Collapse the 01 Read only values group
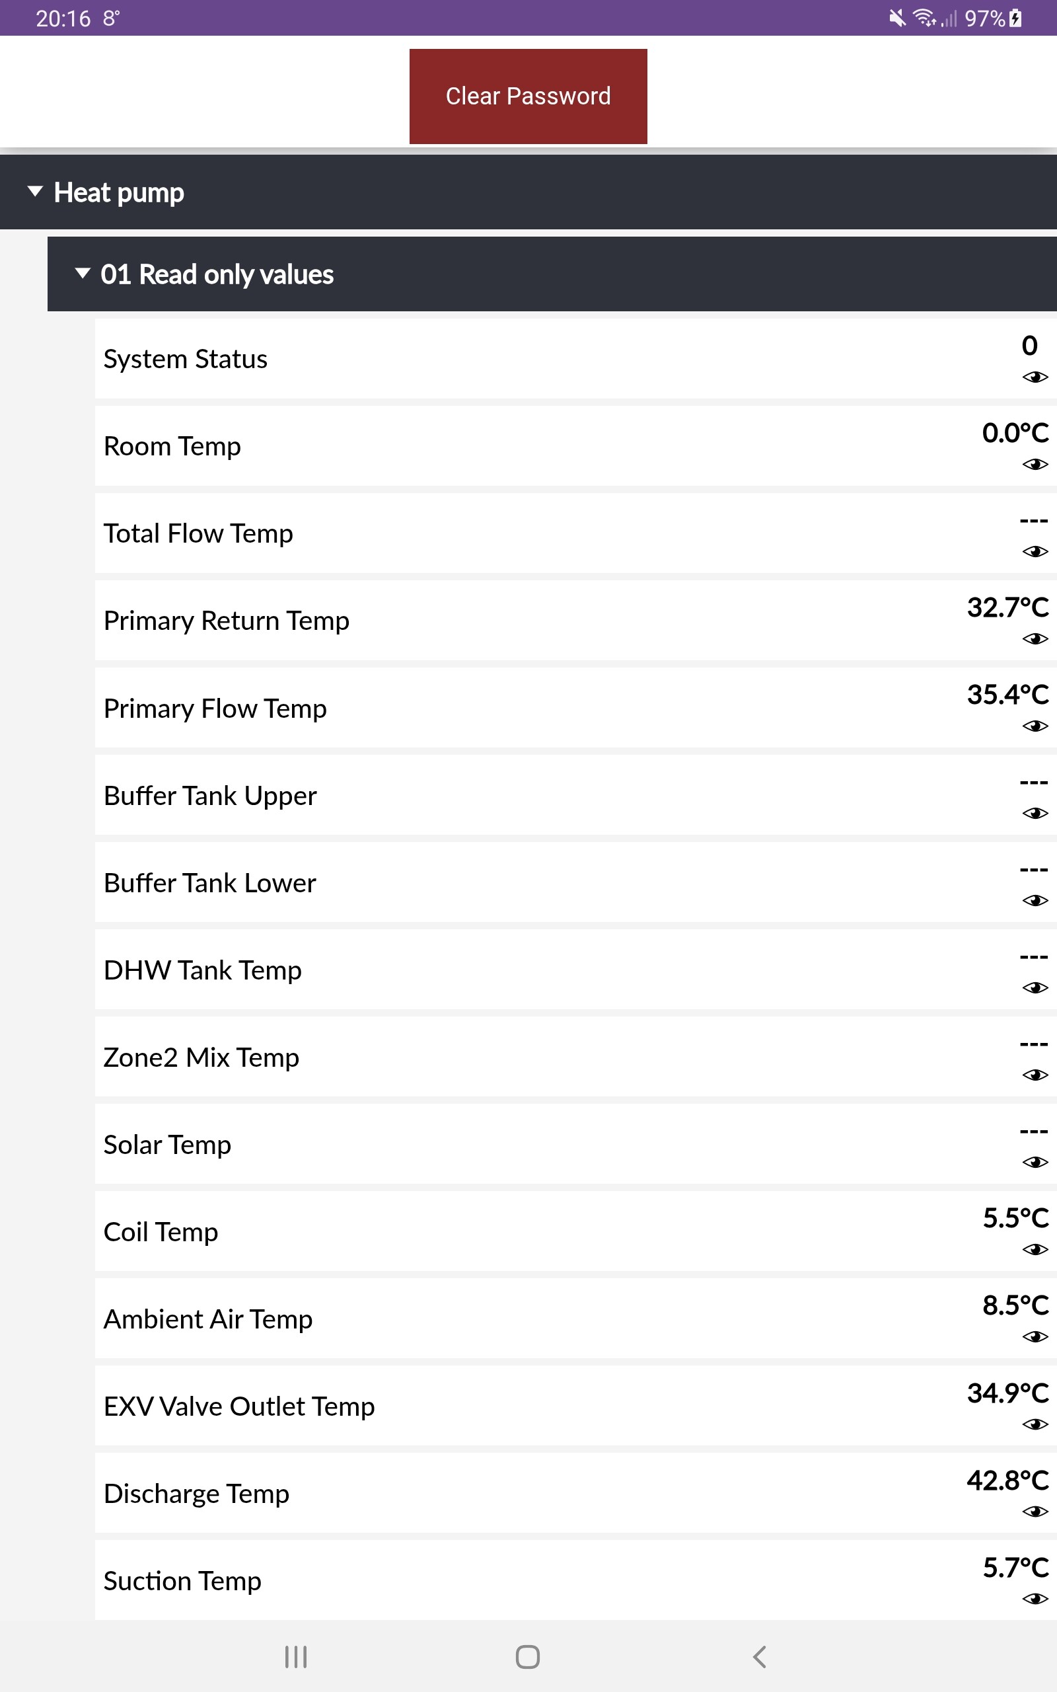The width and height of the screenshot is (1057, 1692). [83, 274]
